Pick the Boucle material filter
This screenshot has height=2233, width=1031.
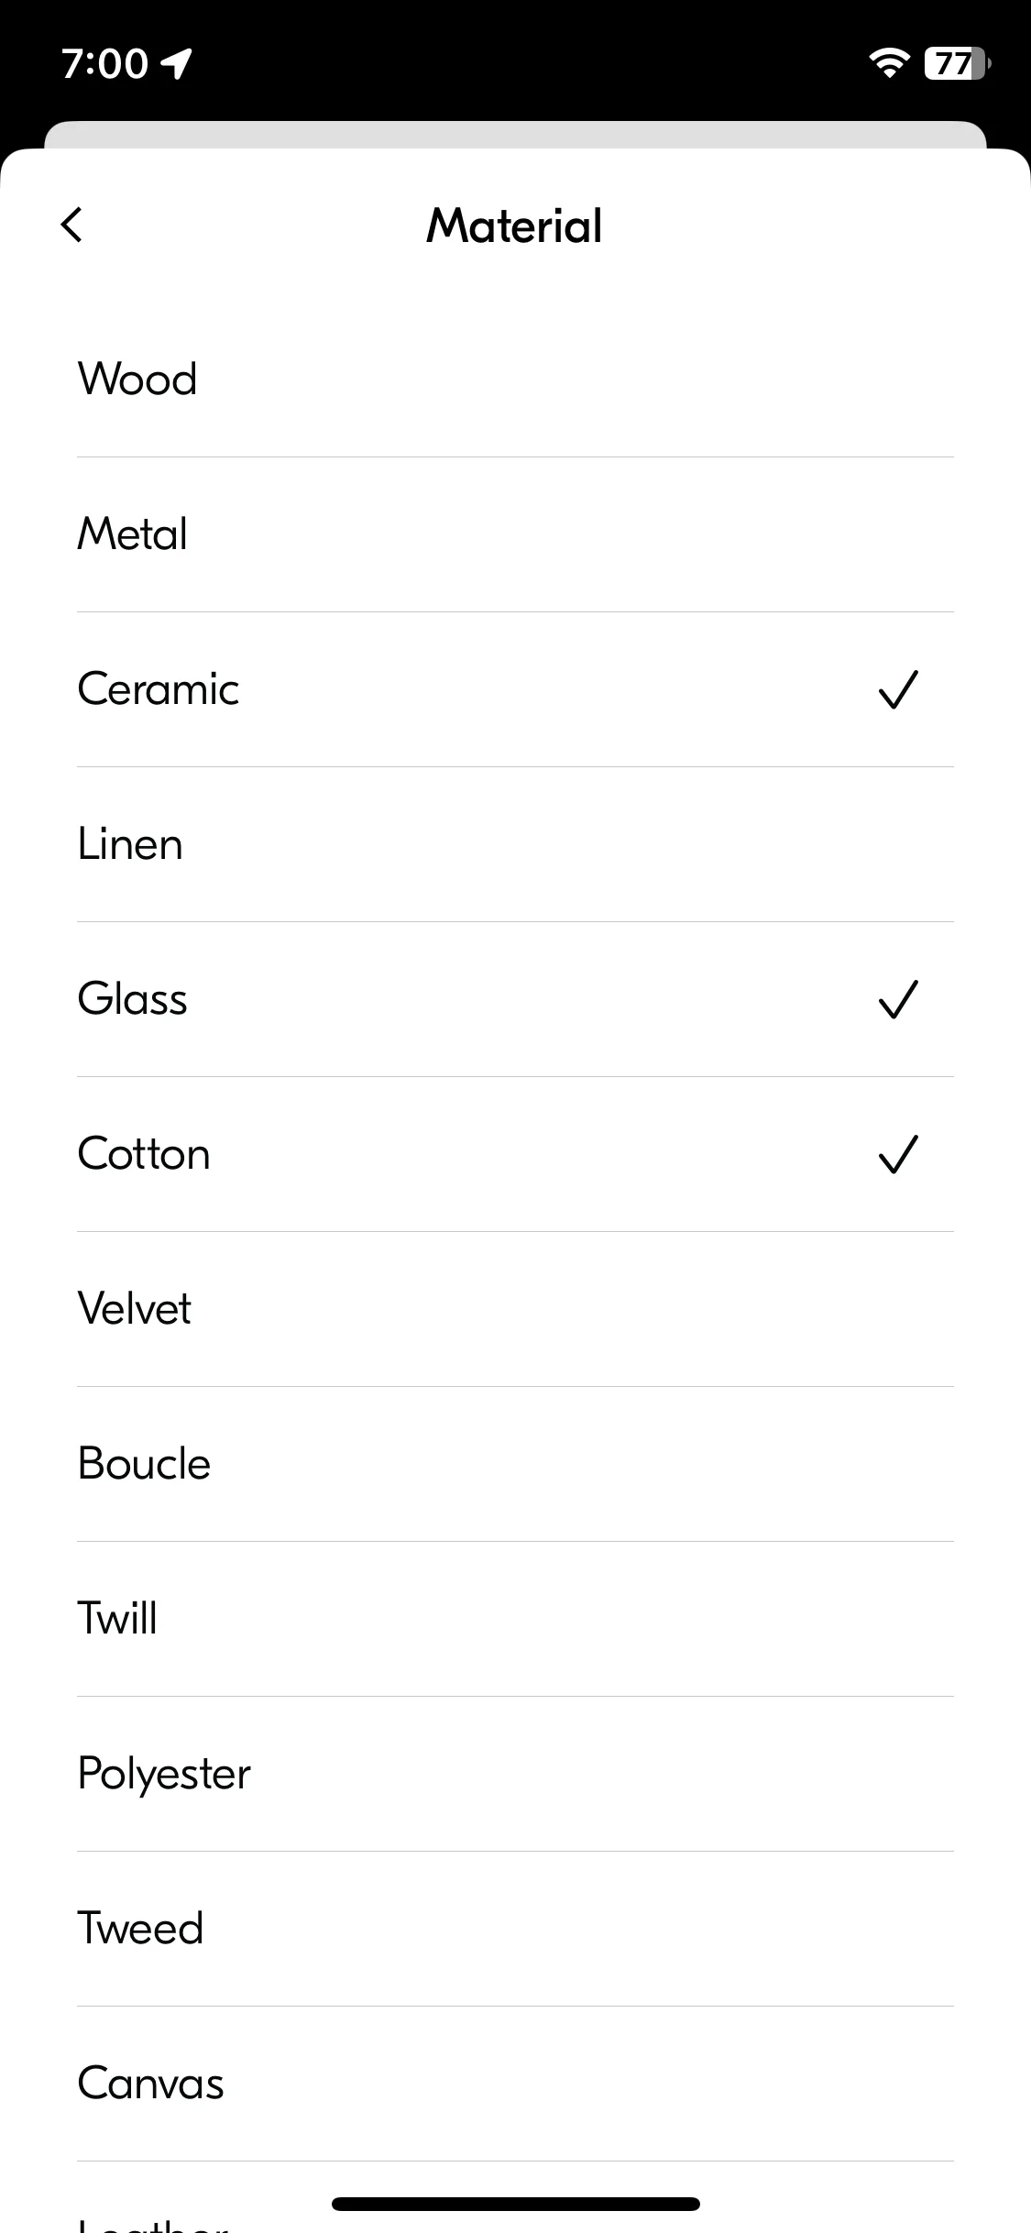coord(515,1464)
